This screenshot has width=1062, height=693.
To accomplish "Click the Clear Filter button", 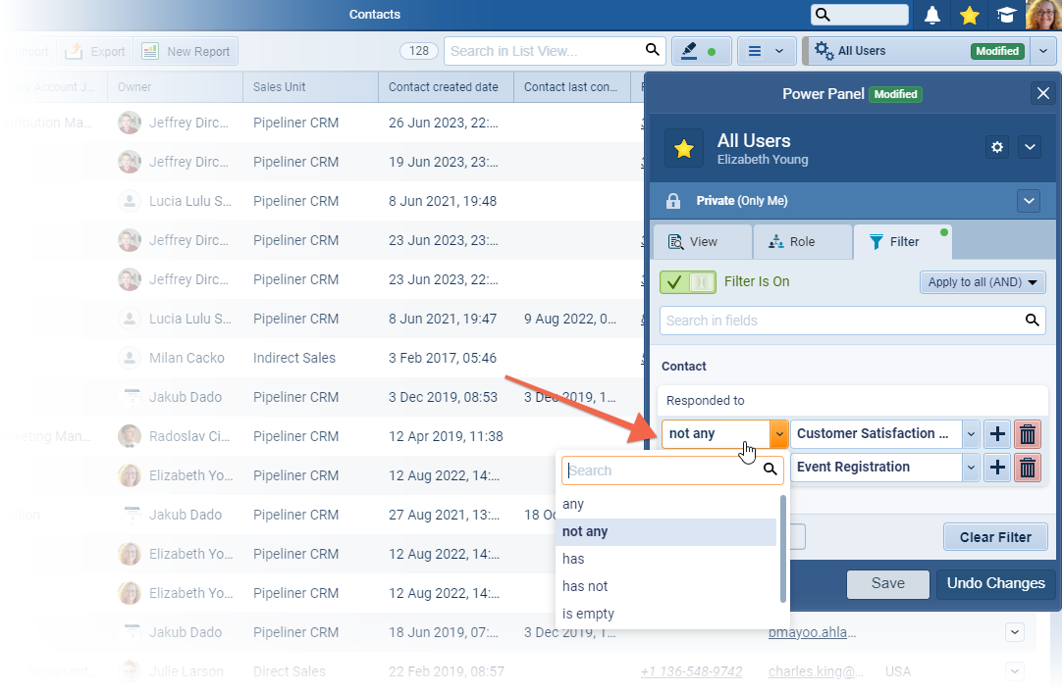I will (995, 537).
